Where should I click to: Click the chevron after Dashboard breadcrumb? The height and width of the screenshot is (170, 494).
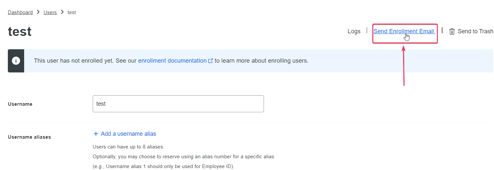pyautogui.click(x=38, y=12)
